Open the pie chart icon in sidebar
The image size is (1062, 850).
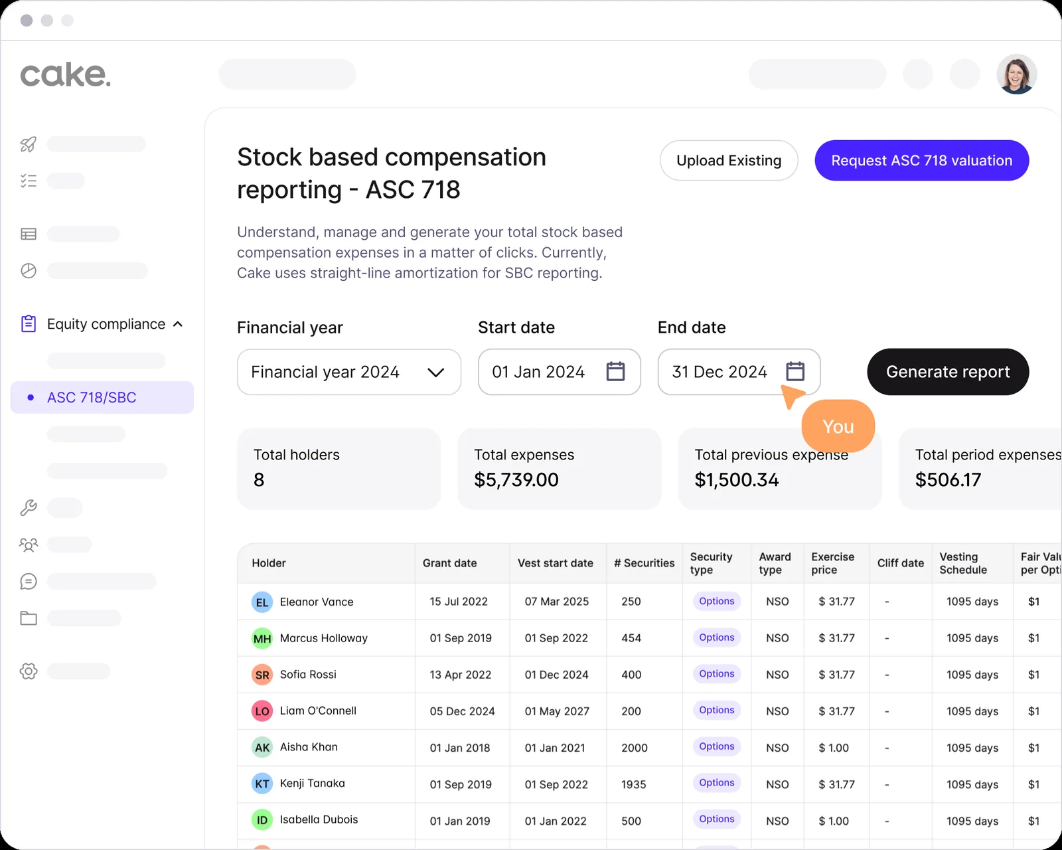(x=29, y=270)
